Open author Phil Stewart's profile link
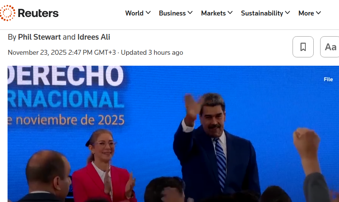Screen dimensions: 339x202 (39, 37)
